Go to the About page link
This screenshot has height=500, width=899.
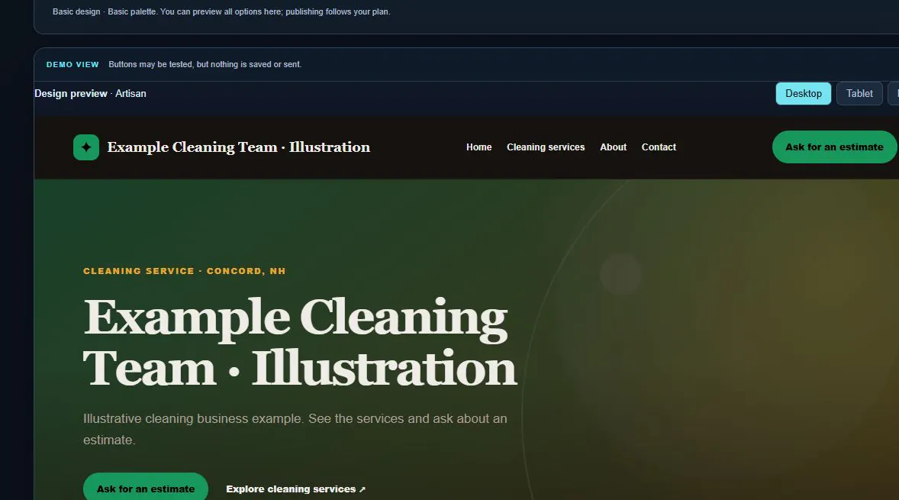613,147
